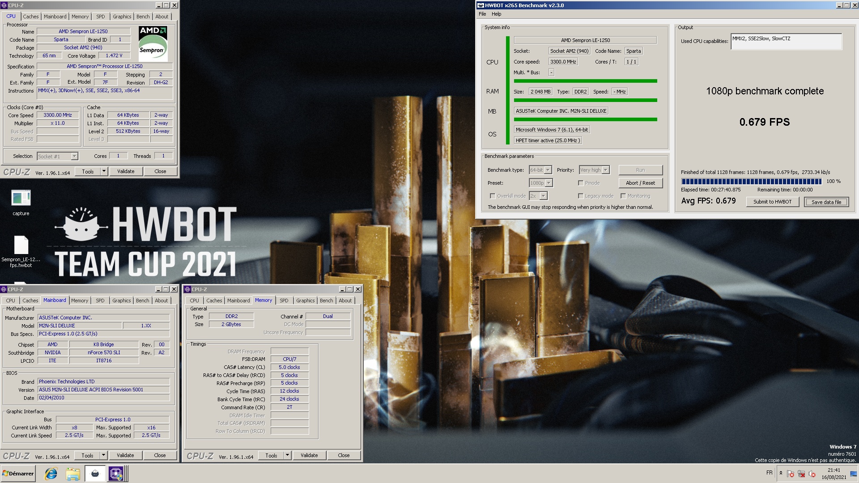Click the FR language indicator in taskbar
The width and height of the screenshot is (859, 483).
769,473
